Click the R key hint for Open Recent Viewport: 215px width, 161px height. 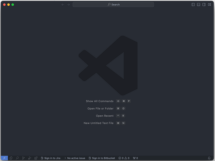click(123, 116)
